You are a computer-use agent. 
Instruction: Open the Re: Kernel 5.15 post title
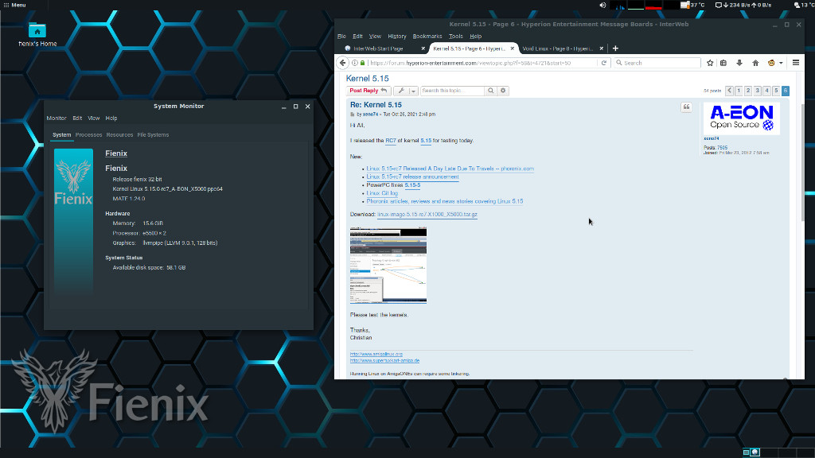pyautogui.click(x=376, y=105)
